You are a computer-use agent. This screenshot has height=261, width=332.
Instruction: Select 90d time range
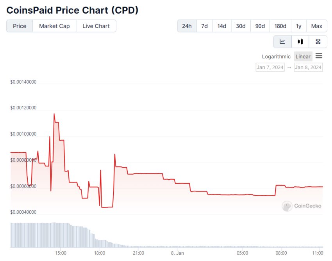click(260, 26)
